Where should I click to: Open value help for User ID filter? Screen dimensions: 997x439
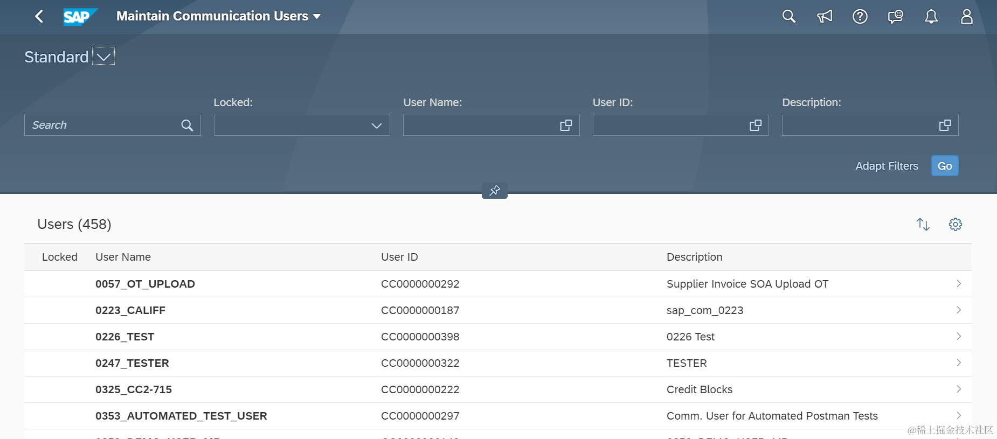point(756,126)
